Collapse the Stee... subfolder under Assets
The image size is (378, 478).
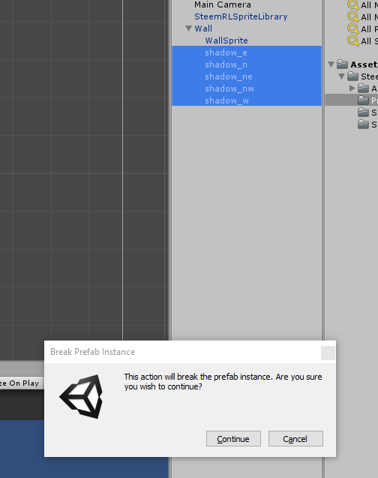(341, 77)
